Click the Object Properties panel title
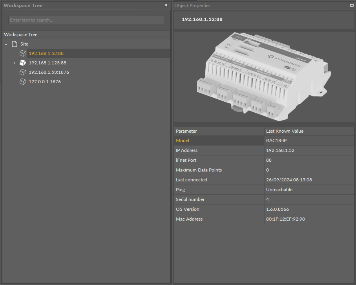Screen dimensions: 356x285 pyautogui.click(x=192, y=5)
